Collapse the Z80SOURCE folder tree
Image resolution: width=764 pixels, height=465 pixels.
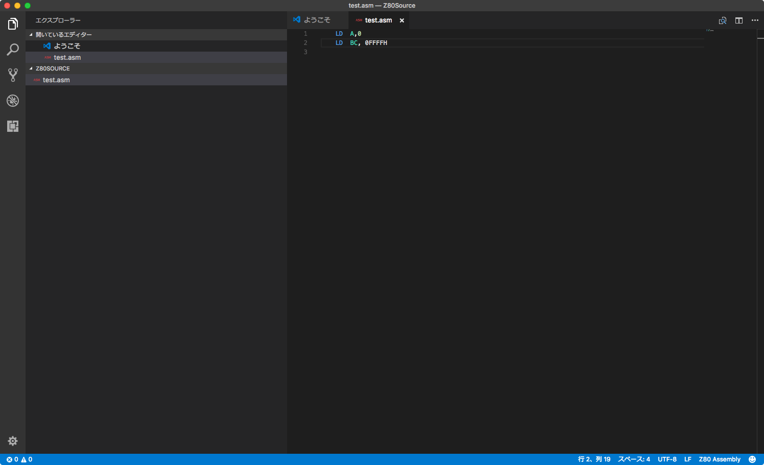point(31,68)
